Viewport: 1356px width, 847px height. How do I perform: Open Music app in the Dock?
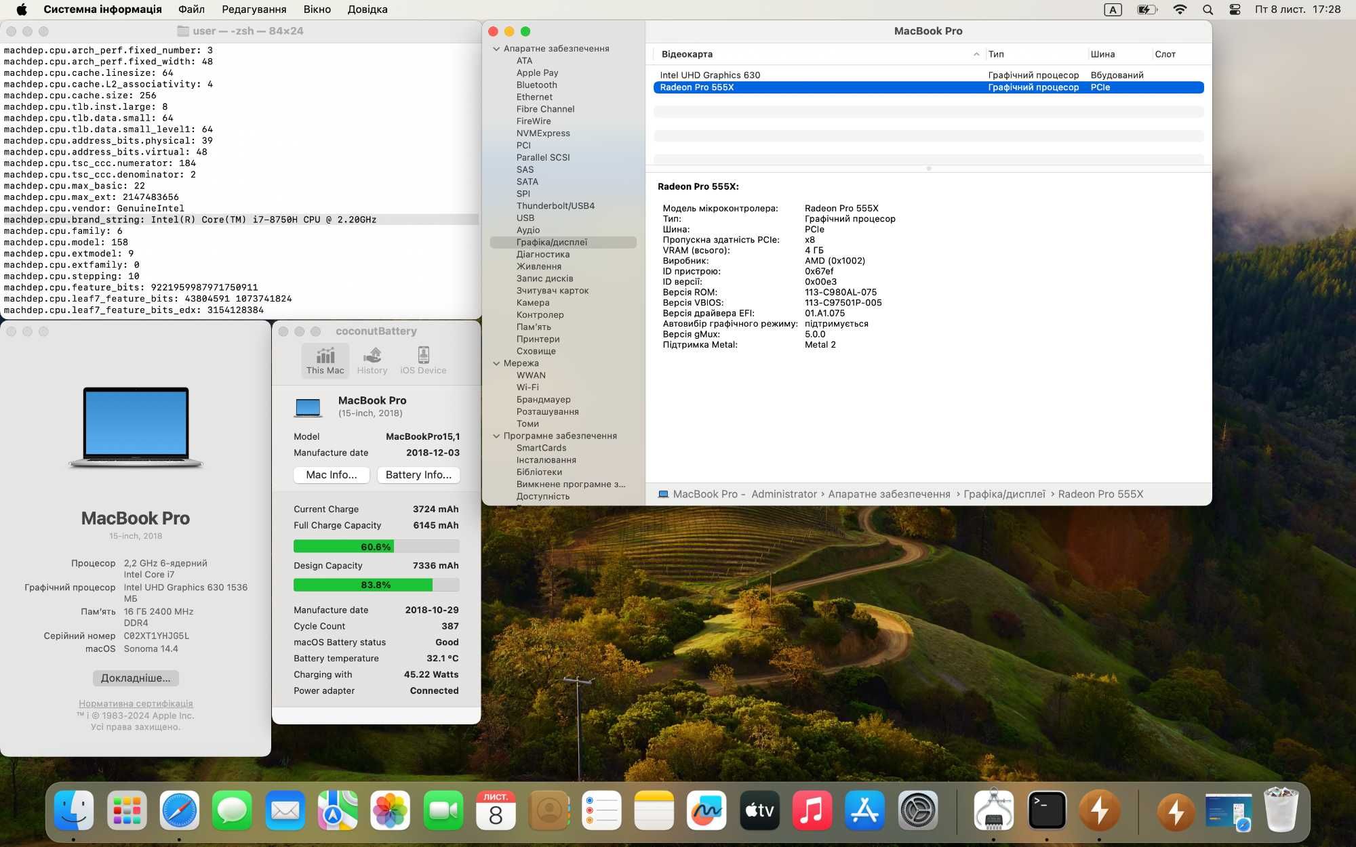coord(812,810)
